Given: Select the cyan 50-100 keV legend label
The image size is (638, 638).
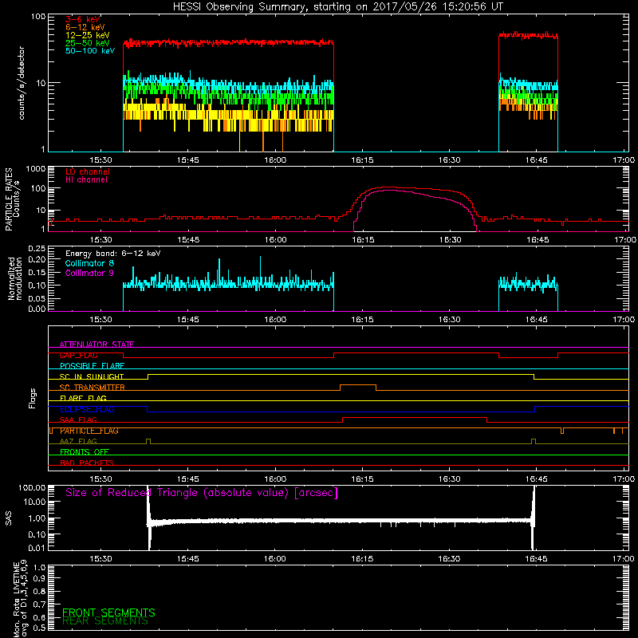Looking at the screenshot, I should pyautogui.click(x=89, y=51).
